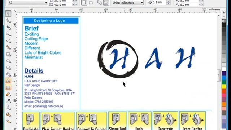The image size is (231, 130).
Task: Select the Ellipse tool
Action: [x=8, y=61]
